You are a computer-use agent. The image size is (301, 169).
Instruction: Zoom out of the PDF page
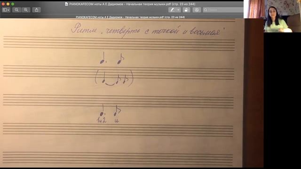(17, 10)
